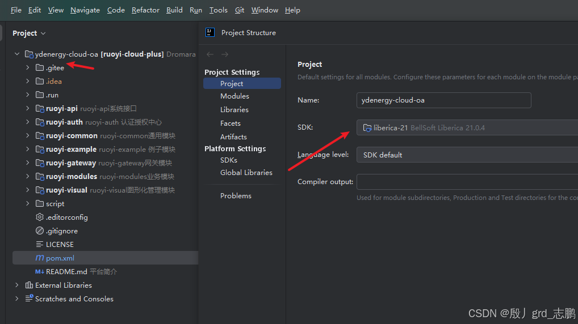Open the SDK combo box
Screen dimensions: 578x324
click(467, 127)
